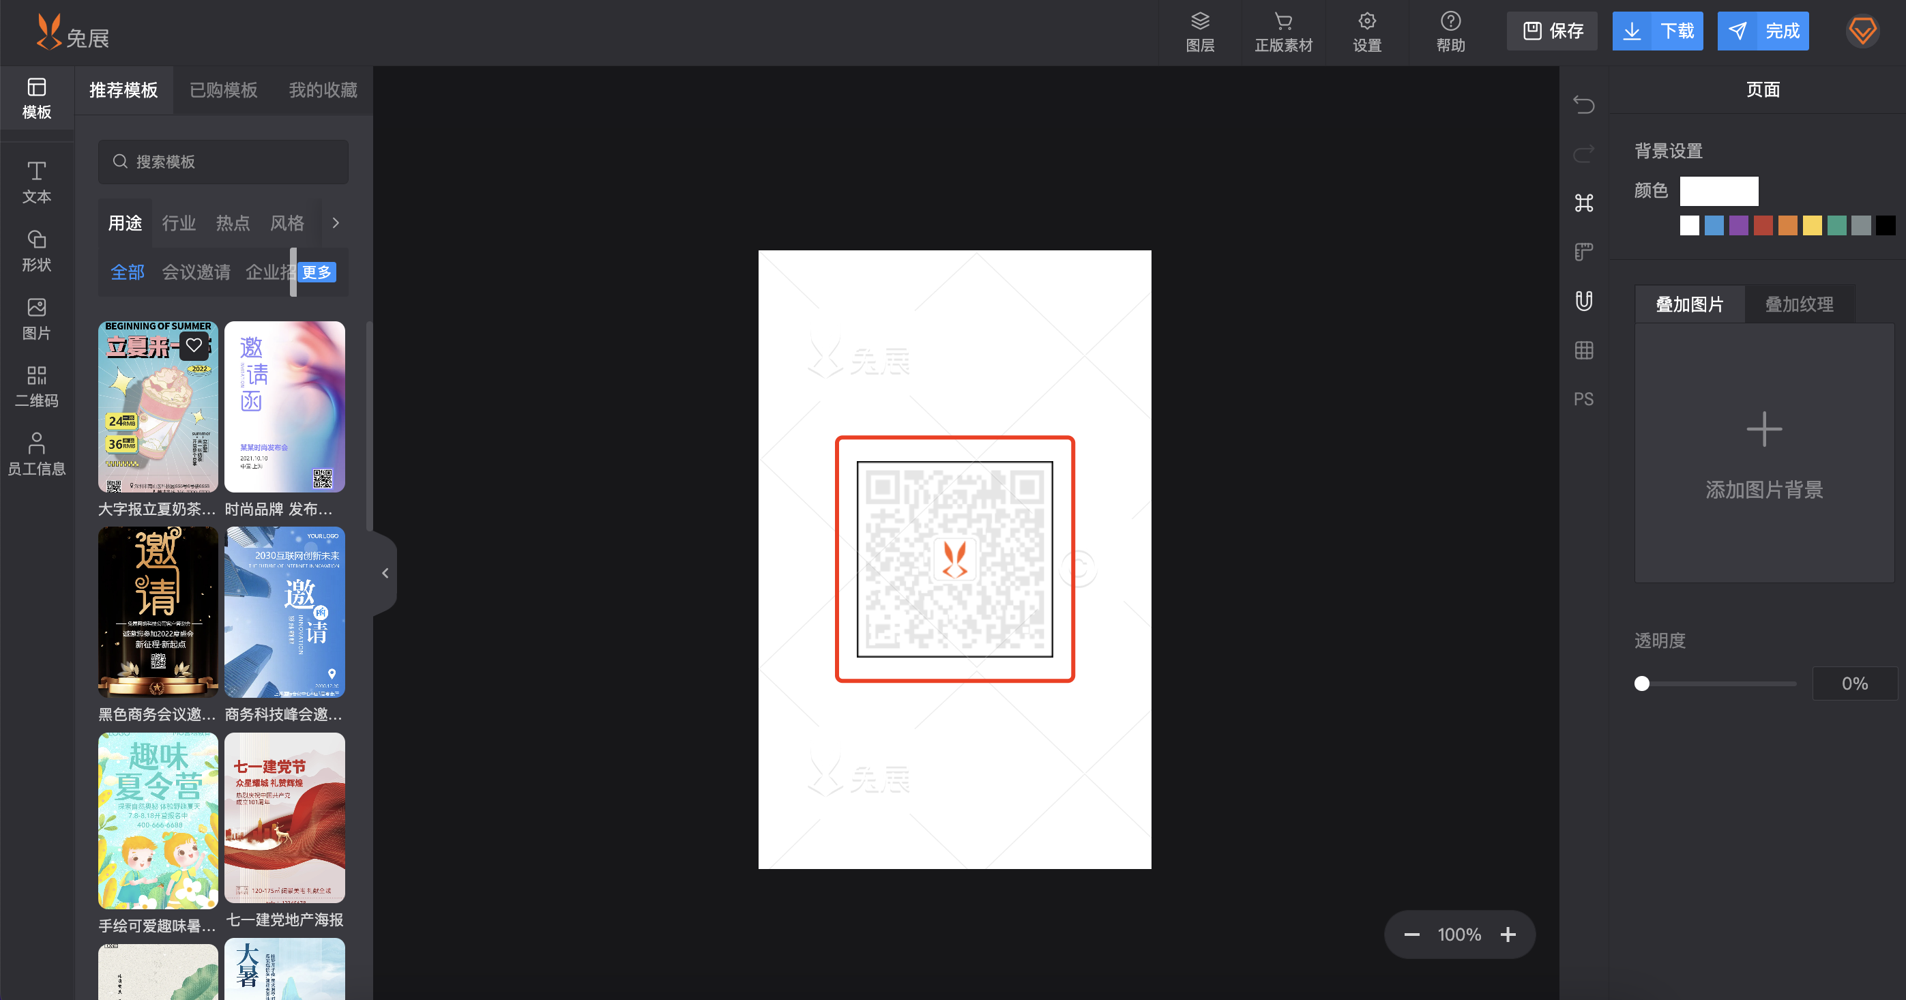Select the 用途 filter tab

coord(125,222)
